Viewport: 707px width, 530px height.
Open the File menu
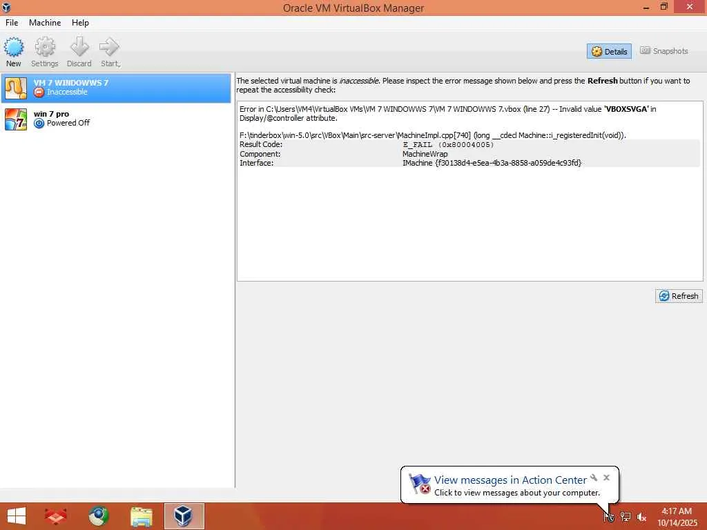[12, 23]
